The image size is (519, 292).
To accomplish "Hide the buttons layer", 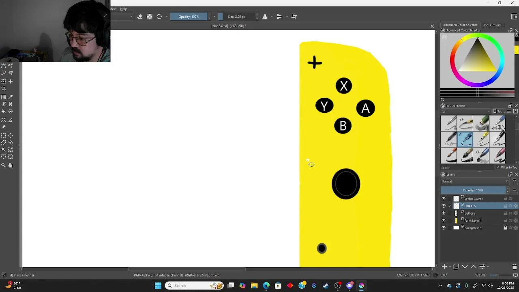I will pyautogui.click(x=444, y=213).
